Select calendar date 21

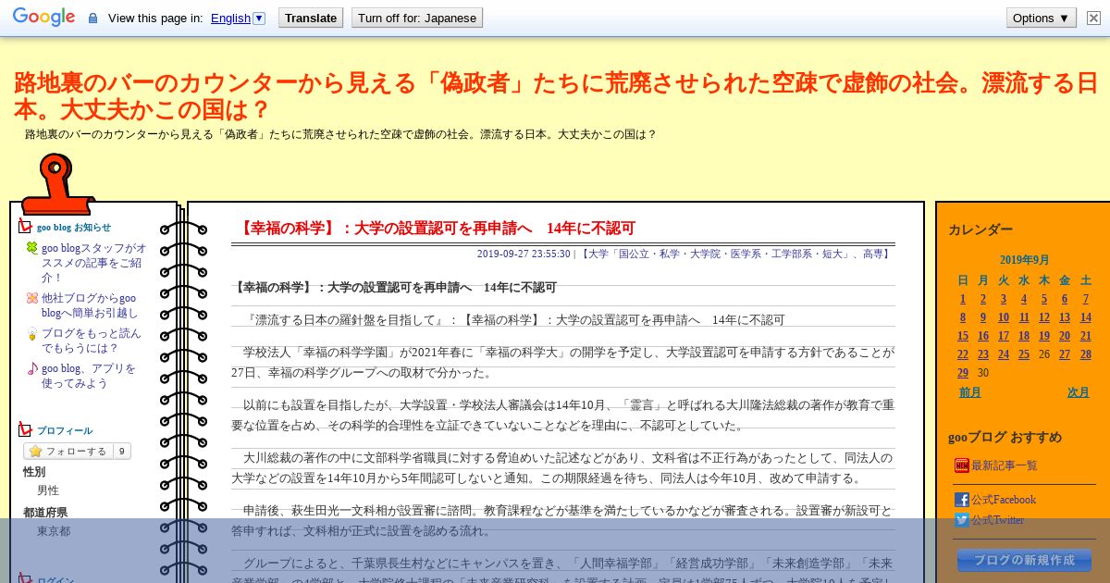coord(1085,336)
